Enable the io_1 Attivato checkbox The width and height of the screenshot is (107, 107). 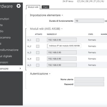(x=38, y=40)
